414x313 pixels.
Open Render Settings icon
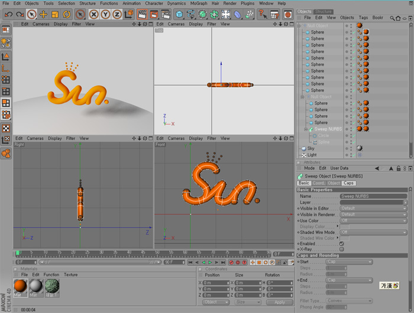[166, 14]
